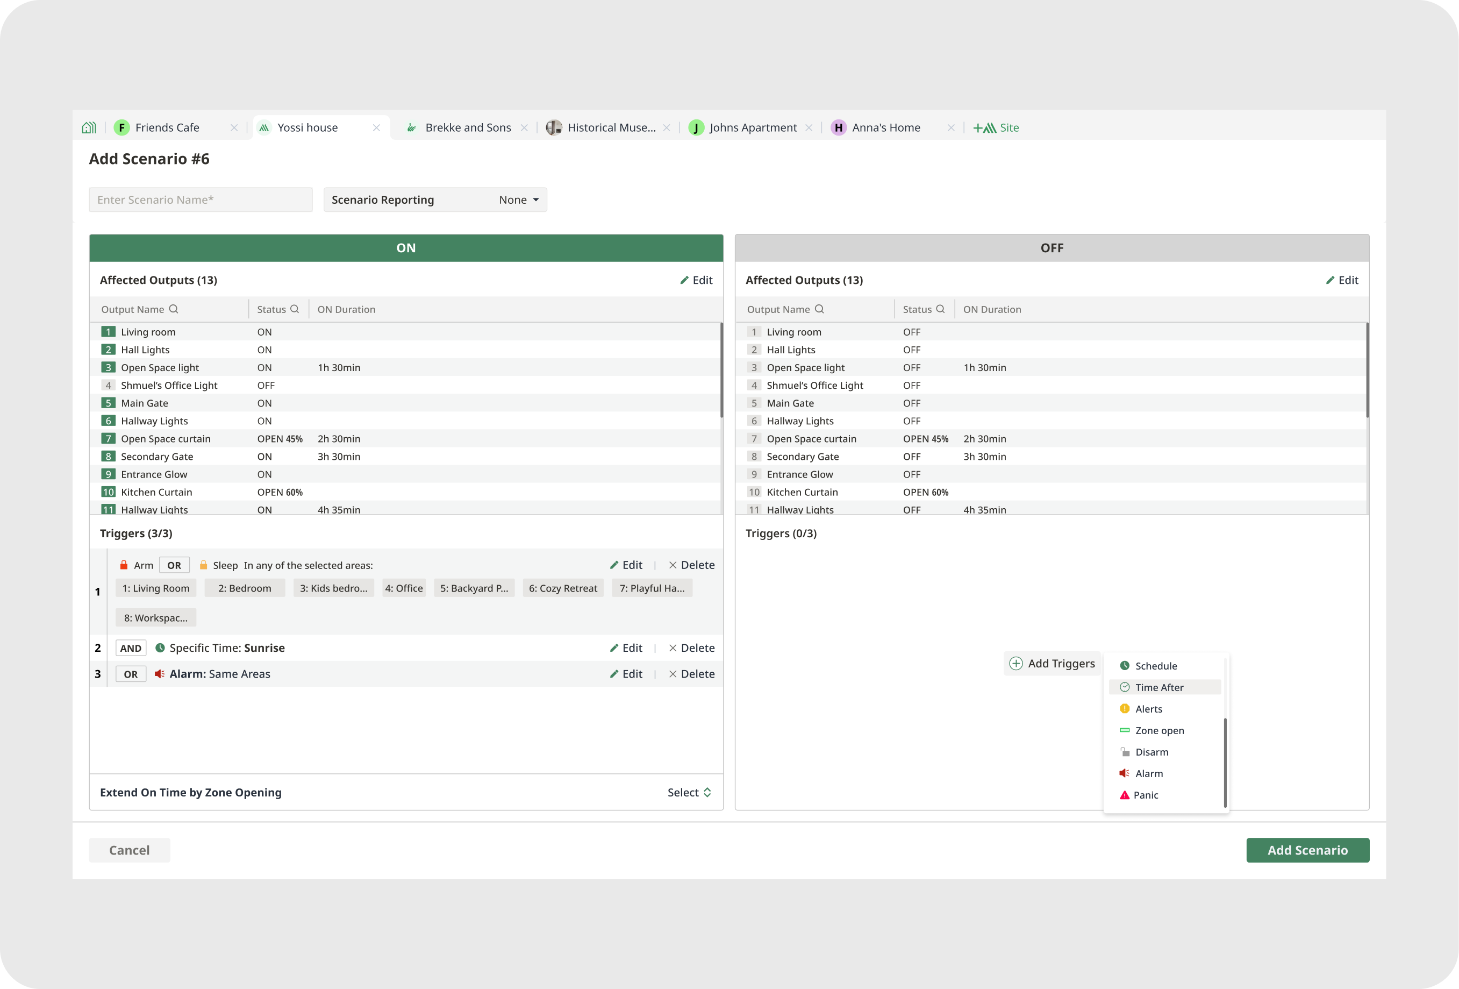Search Output Name in ON panel
1459x989 pixels.
pos(174,309)
